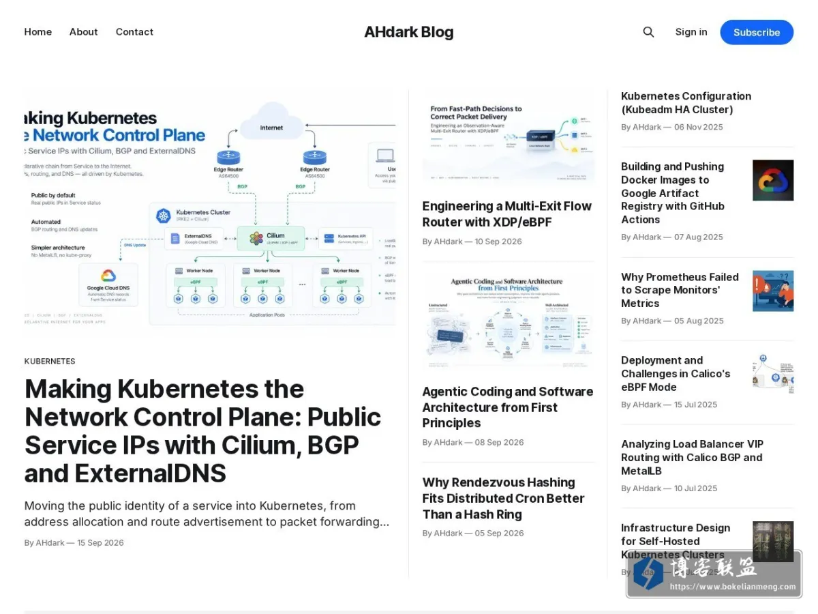
Task: Open the search magnifier icon
Action: 648,32
